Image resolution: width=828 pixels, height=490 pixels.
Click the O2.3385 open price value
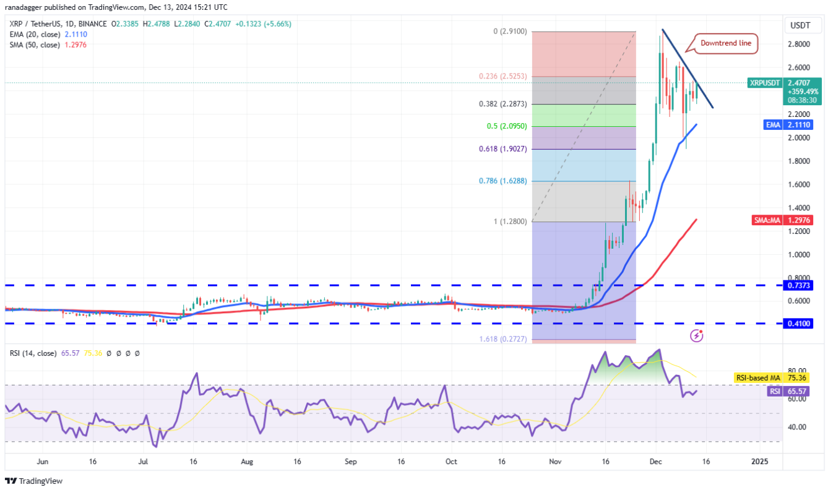coord(126,24)
